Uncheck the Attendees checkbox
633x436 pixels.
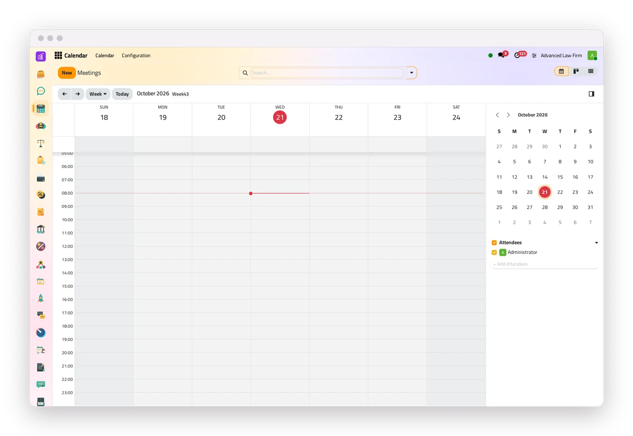click(x=494, y=243)
